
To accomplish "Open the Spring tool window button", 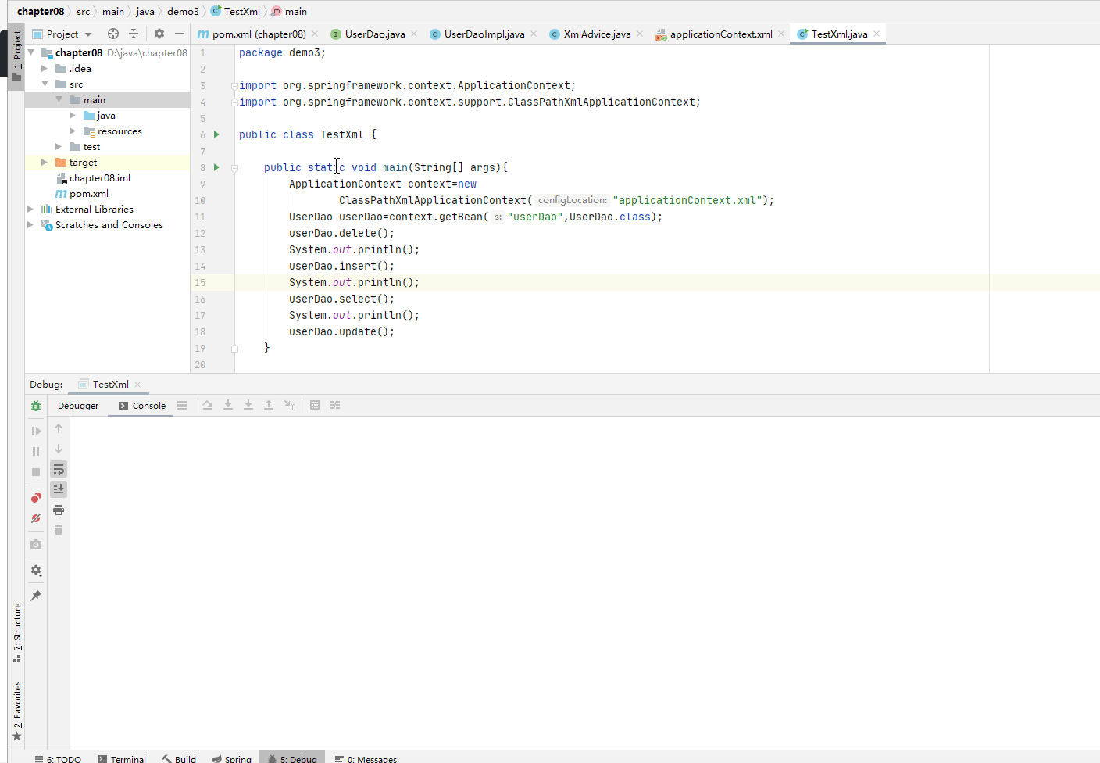I will 232,758.
